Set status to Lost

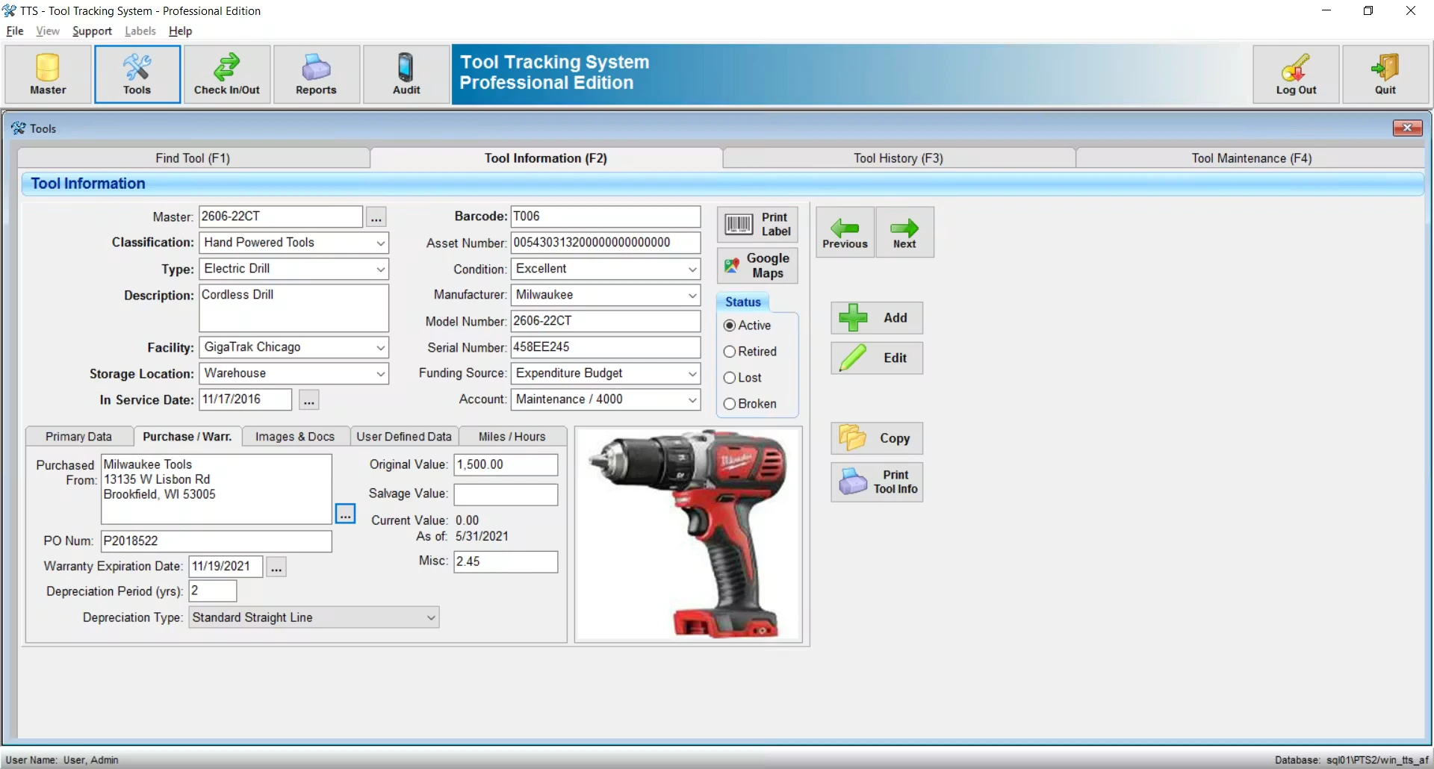click(730, 378)
